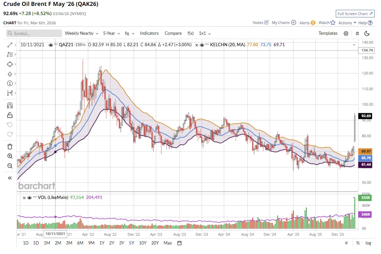Toggle visibility of KELCHN indicator

[x=202, y=45]
